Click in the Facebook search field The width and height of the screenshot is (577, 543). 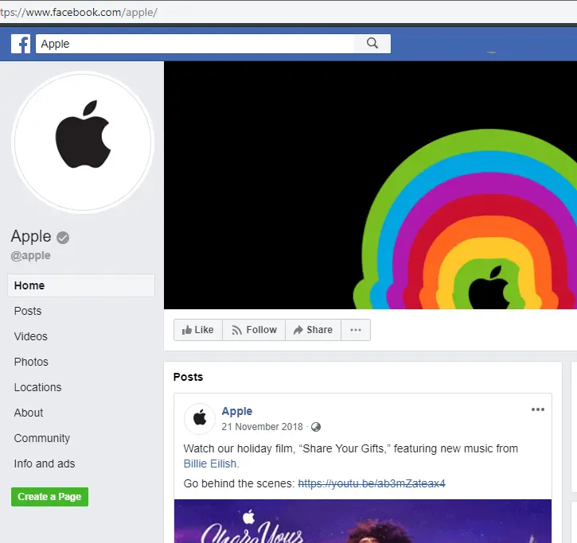click(195, 44)
